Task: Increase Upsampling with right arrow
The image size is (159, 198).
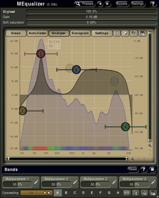Action: click(x=49, y=193)
